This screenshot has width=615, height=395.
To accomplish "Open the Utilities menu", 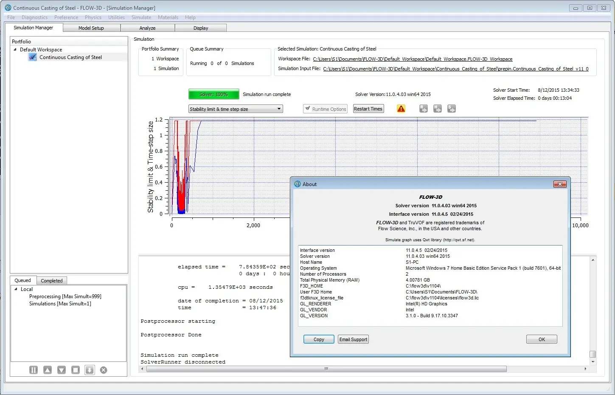I will click(116, 17).
